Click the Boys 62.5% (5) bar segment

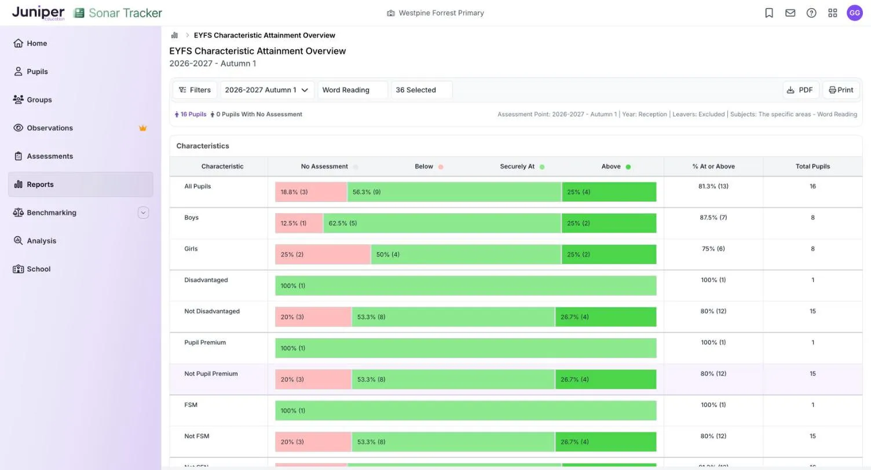(442, 223)
